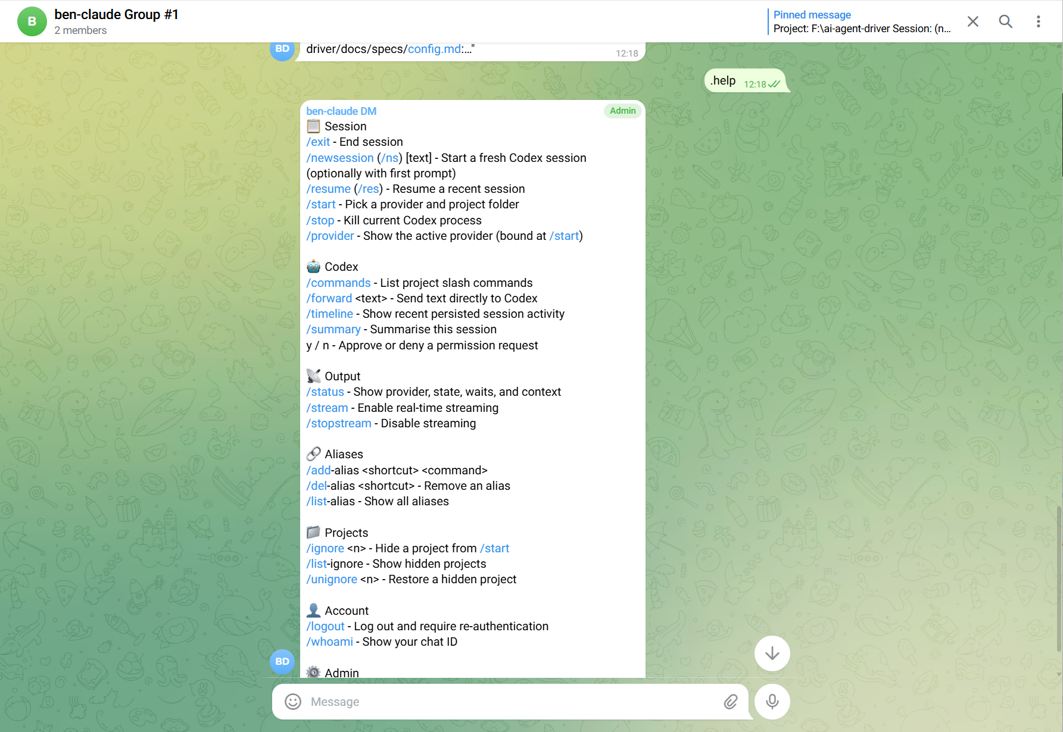Click the paperclip attach file icon

pyautogui.click(x=731, y=702)
